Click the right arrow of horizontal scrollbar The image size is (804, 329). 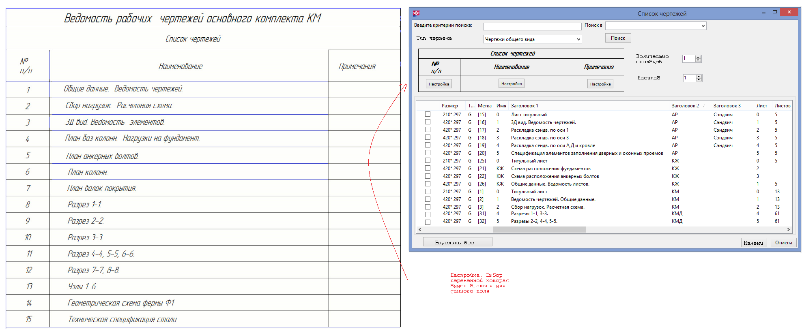[x=788, y=230]
